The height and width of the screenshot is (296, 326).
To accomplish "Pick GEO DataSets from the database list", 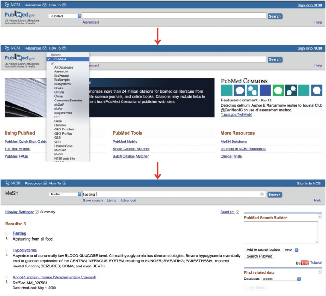I will 64,129.
